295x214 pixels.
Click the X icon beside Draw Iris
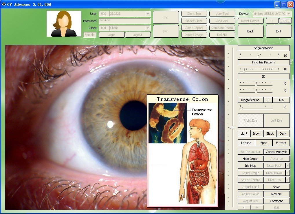click(287, 180)
